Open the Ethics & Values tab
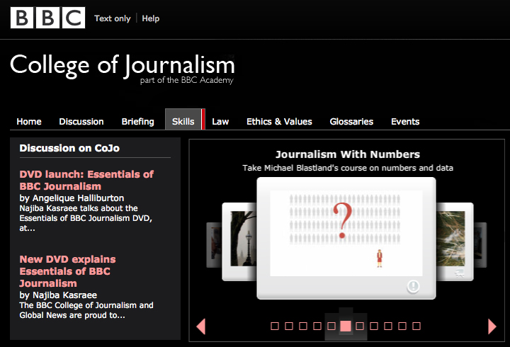This screenshot has height=347, width=510. point(279,122)
